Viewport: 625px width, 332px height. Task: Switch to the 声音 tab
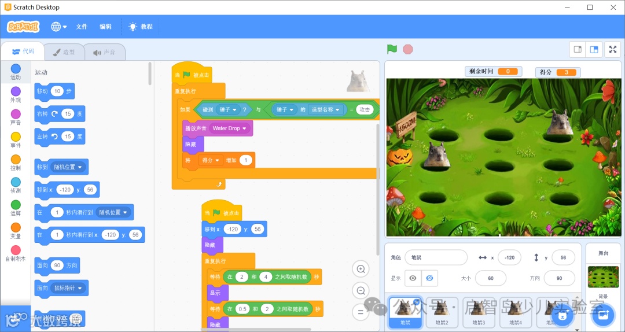tap(104, 52)
